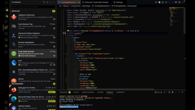This screenshot has width=195, height=110.
Task: Collapse the INSTALLED extensions section
Action: pyautogui.click(x=10, y=11)
